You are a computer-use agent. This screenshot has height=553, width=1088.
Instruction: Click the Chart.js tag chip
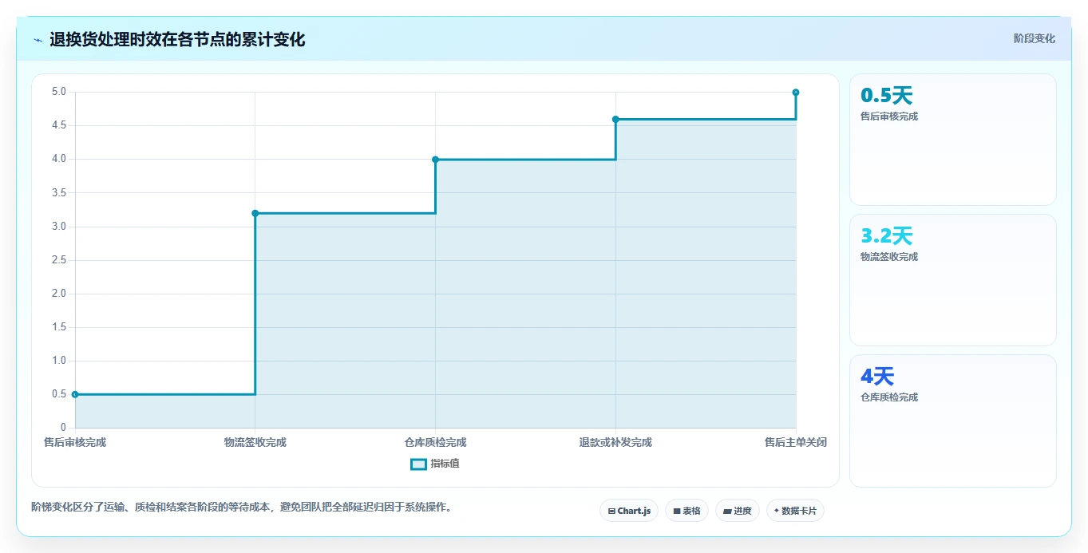(x=629, y=511)
